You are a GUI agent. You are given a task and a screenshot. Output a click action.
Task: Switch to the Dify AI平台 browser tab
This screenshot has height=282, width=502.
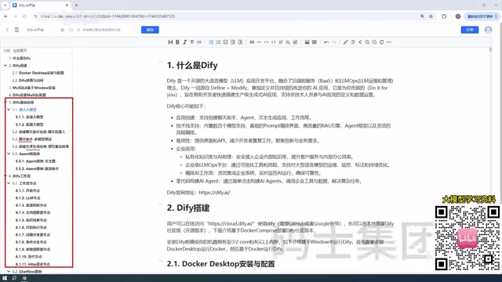pyautogui.click(x=40, y=5)
